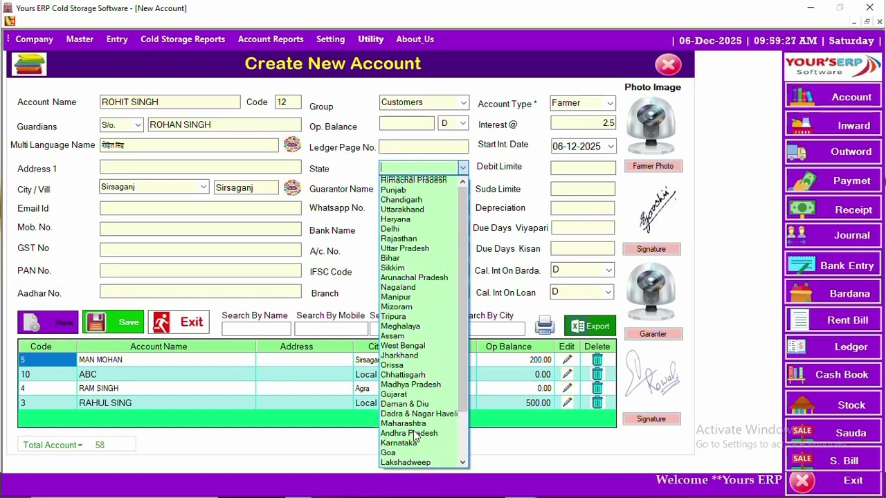
Task: Click the translate icon beside Multi Language Name
Action: pos(292,144)
